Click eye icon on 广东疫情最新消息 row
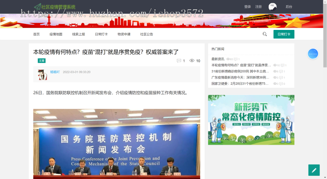The image size is (327, 179). [x=275, y=77]
